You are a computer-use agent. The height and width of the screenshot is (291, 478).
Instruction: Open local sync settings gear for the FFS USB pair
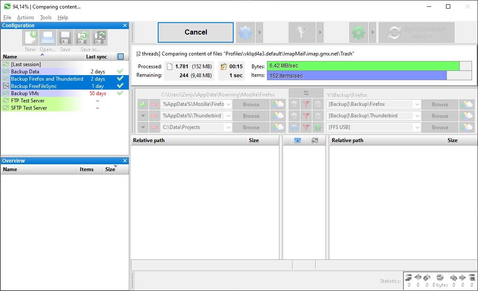318,127
